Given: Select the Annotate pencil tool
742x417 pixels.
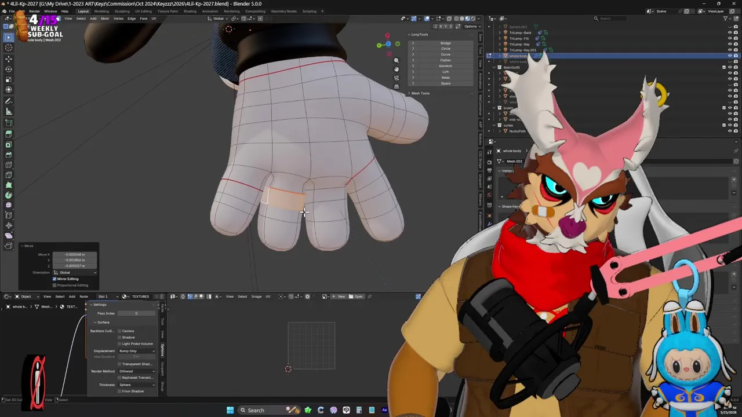Looking at the screenshot, I should (x=9, y=101).
